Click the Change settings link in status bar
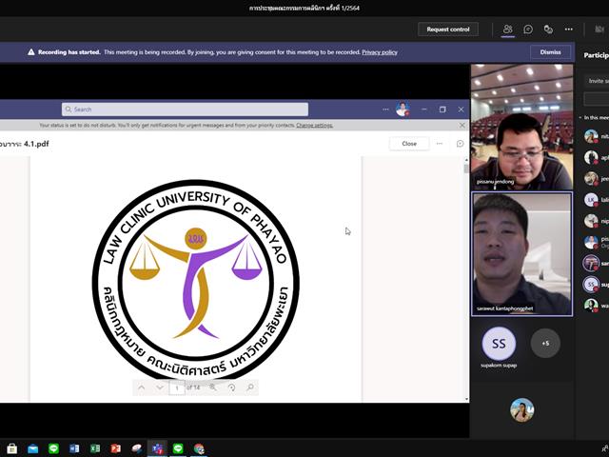The height and width of the screenshot is (457, 609). coord(314,125)
